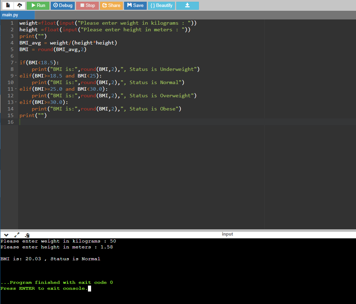Click the 'Press ENTER to exit console' prompt
356x304 pixels.
pyautogui.click(x=44, y=288)
